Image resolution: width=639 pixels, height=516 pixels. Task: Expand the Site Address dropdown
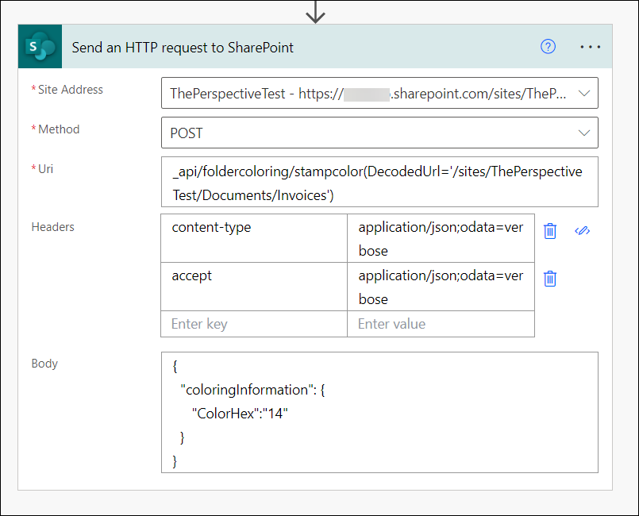click(x=584, y=94)
